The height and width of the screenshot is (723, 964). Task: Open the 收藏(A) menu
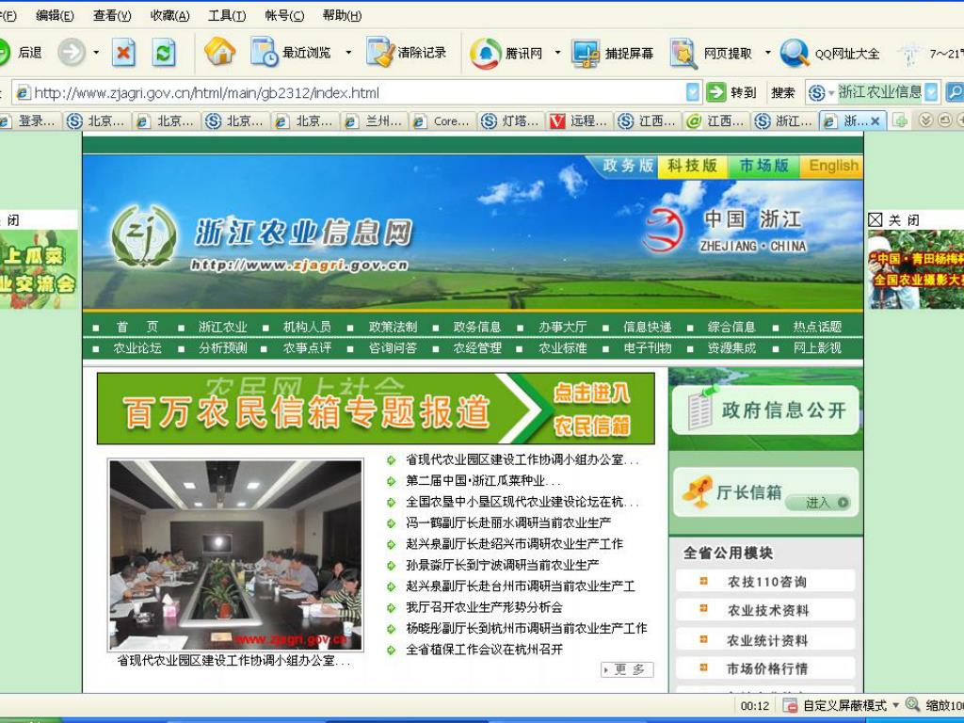click(x=169, y=16)
